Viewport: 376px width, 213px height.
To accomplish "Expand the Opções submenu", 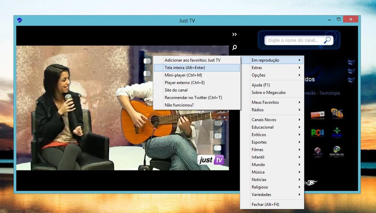I will (x=272, y=75).
